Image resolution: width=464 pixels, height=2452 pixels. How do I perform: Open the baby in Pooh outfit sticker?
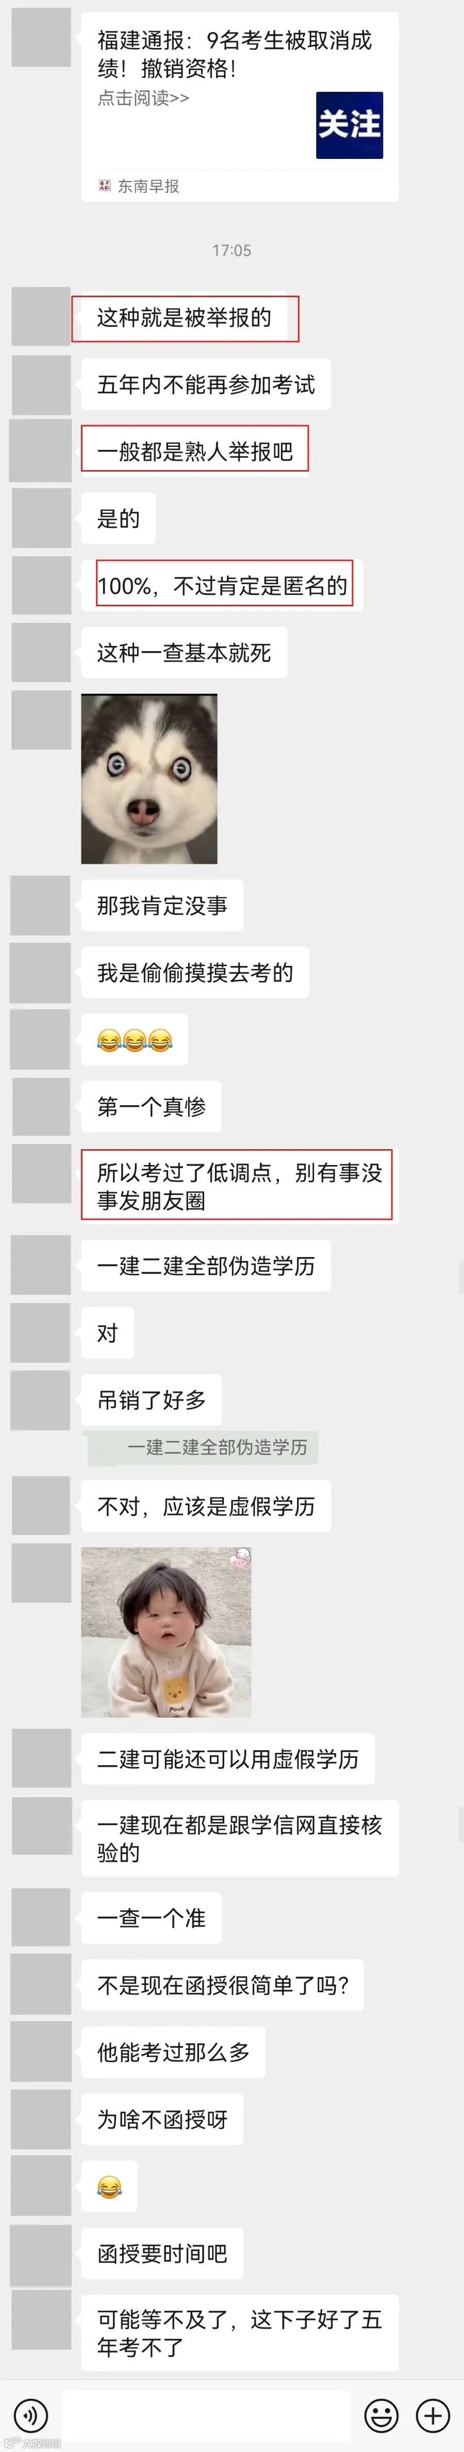(x=167, y=1632)
